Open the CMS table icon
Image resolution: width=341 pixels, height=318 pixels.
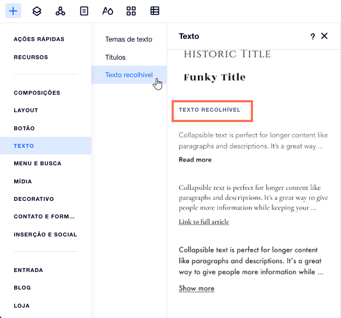click(155, 11)
